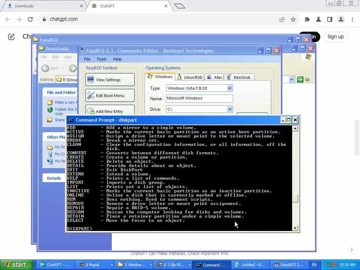Image resolution: width=360 pixels, height=270 pixels.
Task: Open File menu in Downloads explorer window
Action: (x=44, y=57)
